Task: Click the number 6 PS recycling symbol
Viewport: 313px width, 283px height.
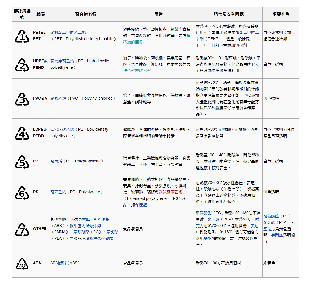Action: pos(22,192)
